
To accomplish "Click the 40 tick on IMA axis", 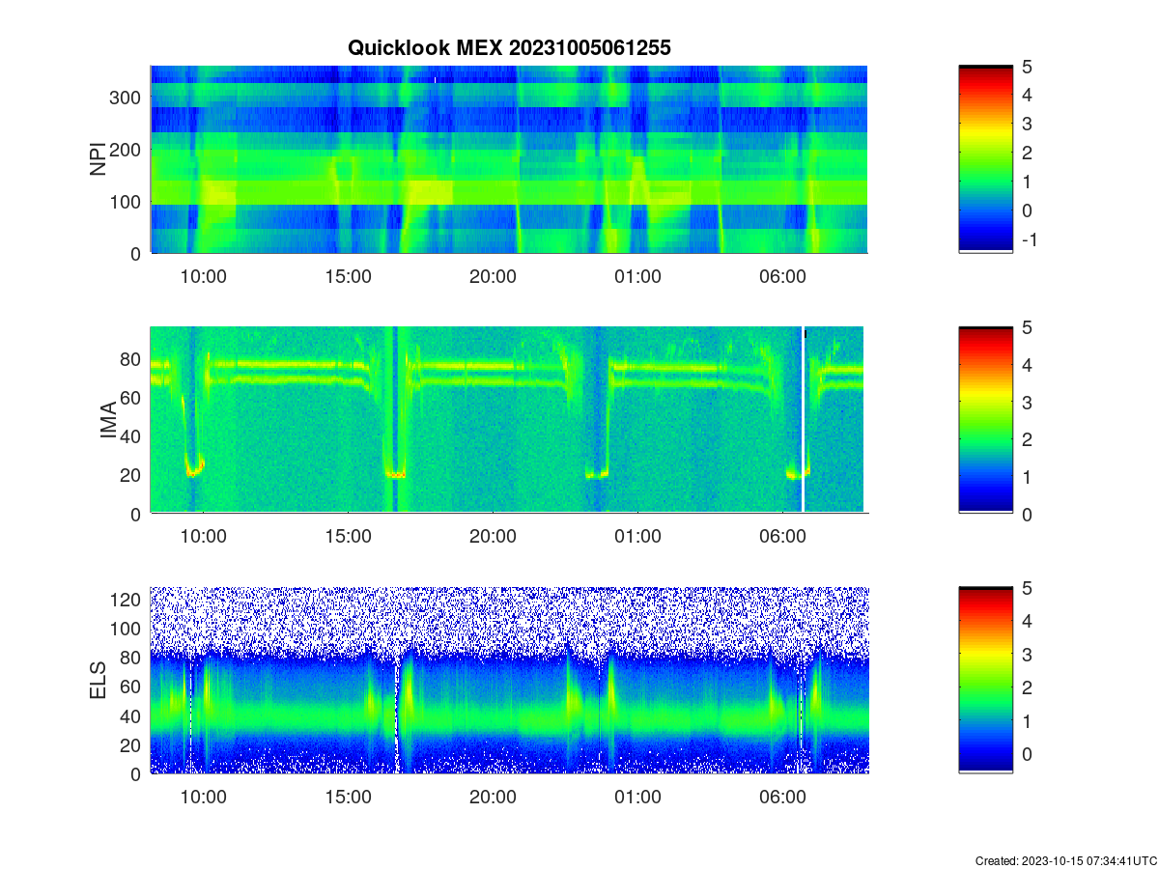I will (x=132, y=436).
